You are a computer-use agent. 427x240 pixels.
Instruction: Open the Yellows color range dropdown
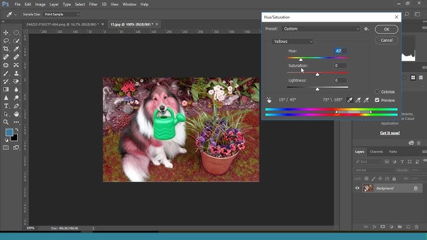click(293, 42)
